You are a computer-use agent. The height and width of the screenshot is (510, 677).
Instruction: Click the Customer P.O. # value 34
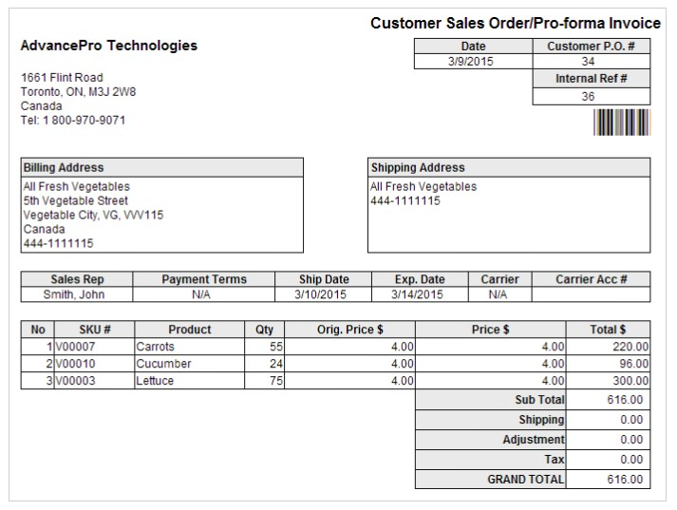(x=589, y=62)
